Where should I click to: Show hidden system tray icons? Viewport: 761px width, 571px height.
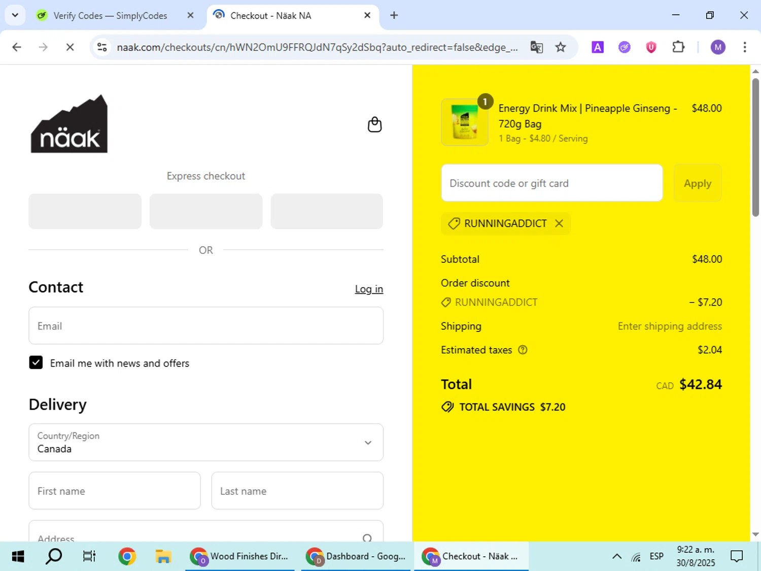[x=616, y=556]
